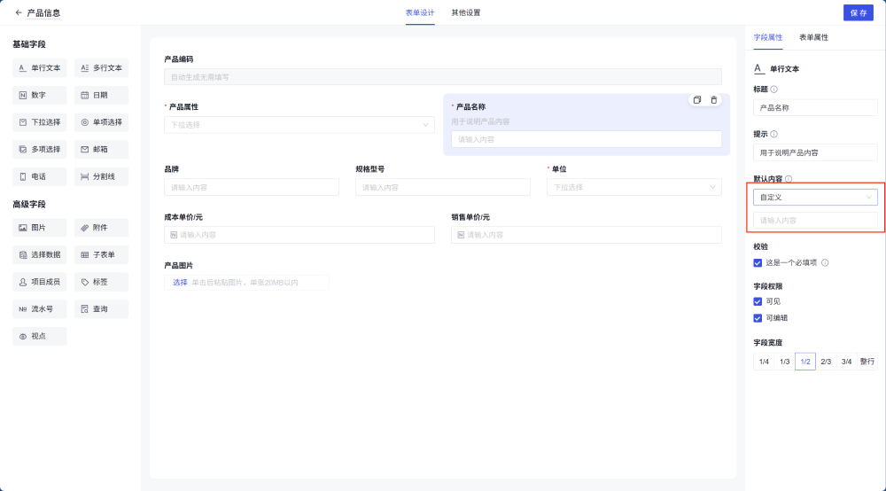Select the 子表单 advanced field
Image resolution: width=886 pixels, height=491 pixels.
(x=101, y=254)
